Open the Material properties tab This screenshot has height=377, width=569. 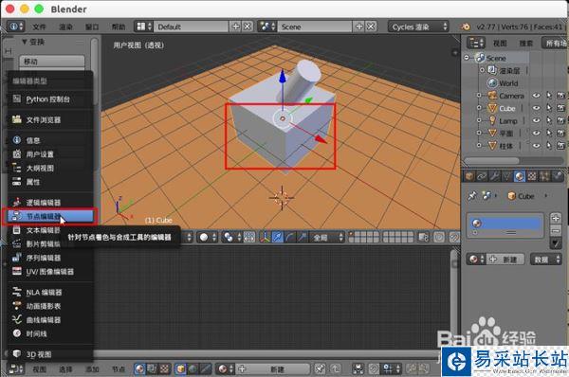pos(520,176)
